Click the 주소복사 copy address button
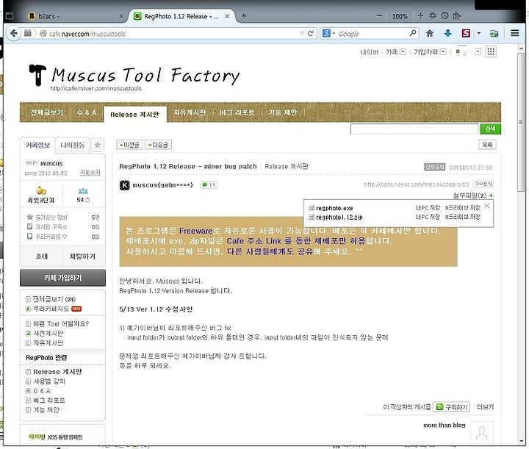This screenshot has width=529, height=449. (483, 184)
